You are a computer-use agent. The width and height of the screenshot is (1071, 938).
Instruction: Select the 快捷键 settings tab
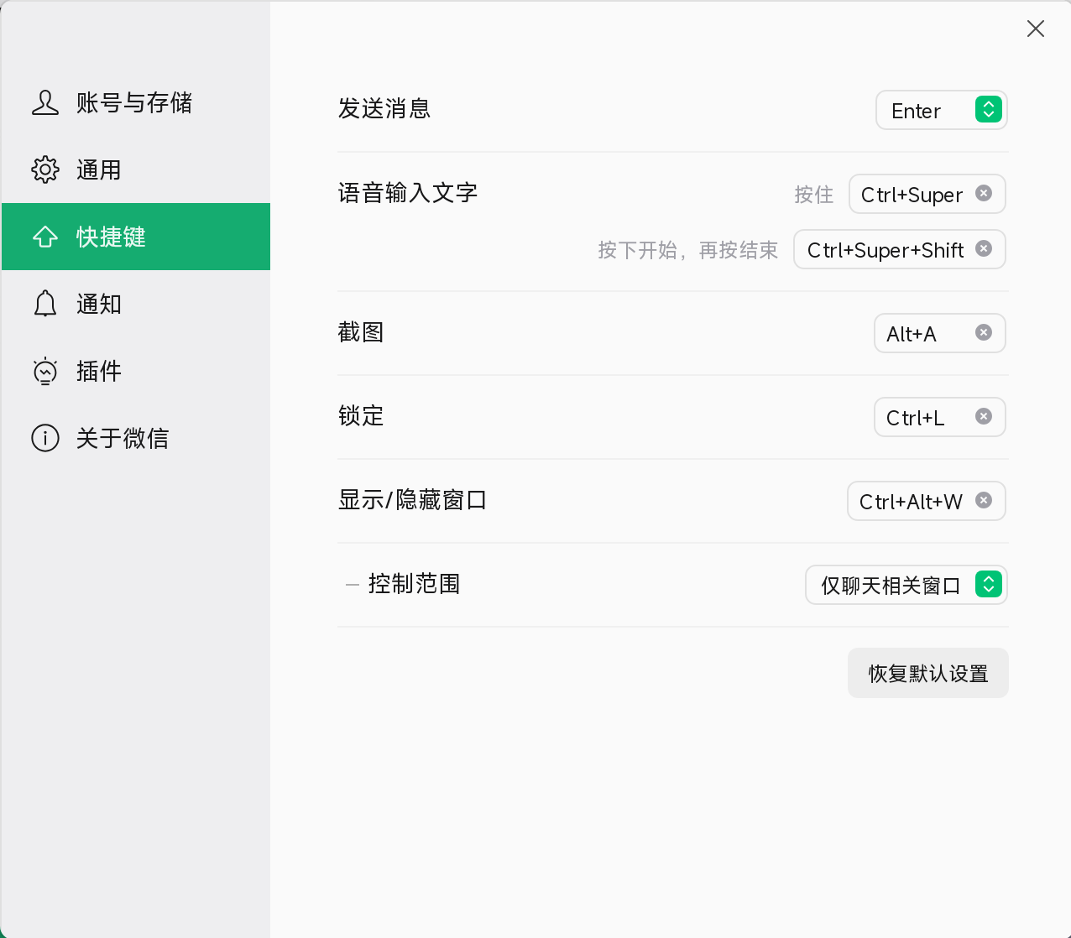(x=136, y=237)
